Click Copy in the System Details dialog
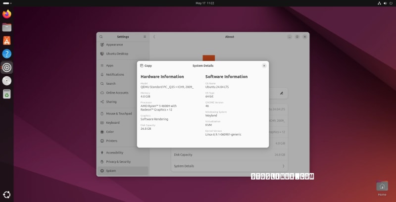The width and height of the screenshot is (396, 202). pyautogui.click(x=146, y=65)
